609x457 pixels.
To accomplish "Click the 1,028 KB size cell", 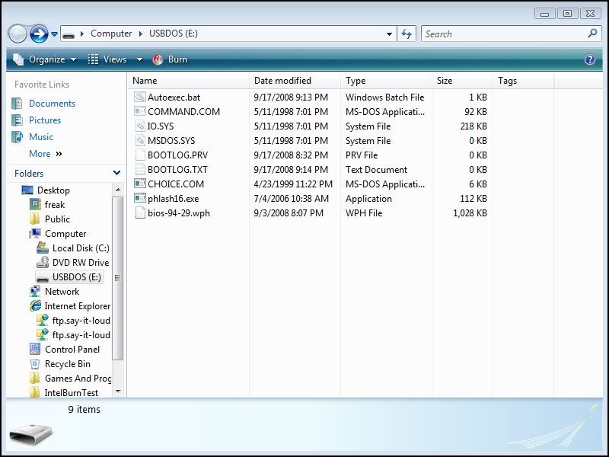I will (x=470, y=213).
